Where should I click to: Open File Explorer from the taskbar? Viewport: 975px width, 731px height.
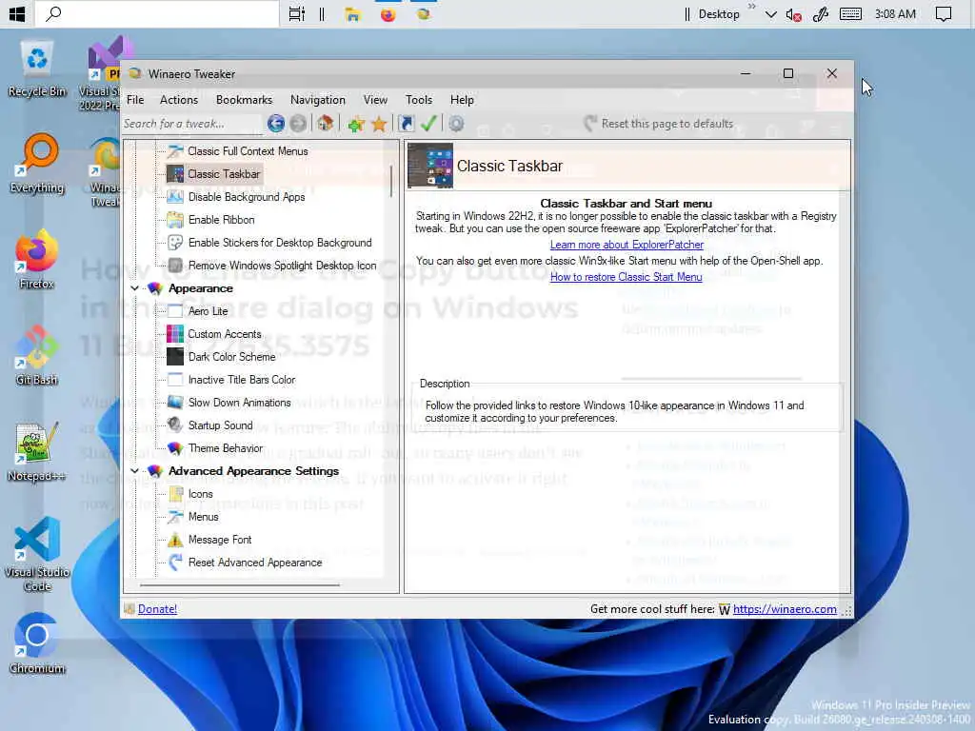coord(353,13)
